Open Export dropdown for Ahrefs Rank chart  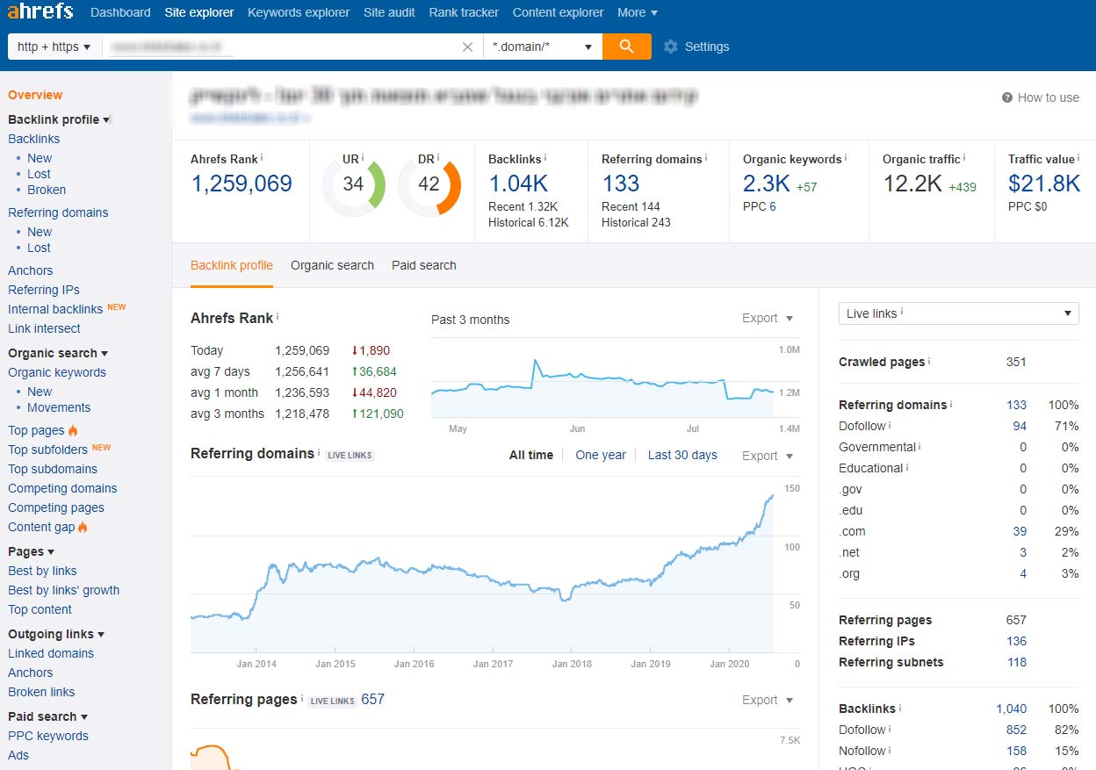tap(768, 318)
